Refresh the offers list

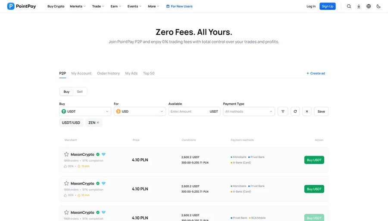coord(295,111)
